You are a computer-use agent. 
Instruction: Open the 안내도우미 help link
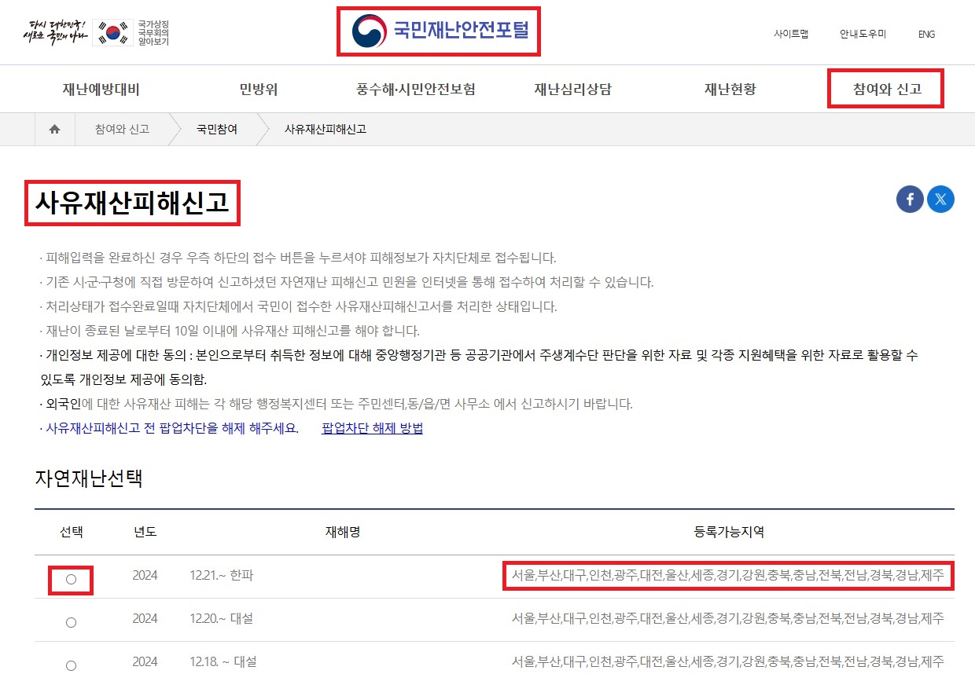click(863, 35)
